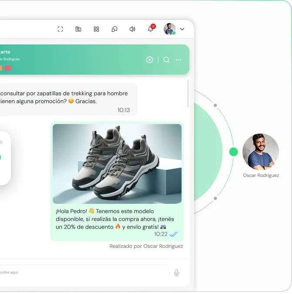The height and width of the screenshot is (294, 292).
Task: Open the apps grid icon
Action: (x=96, y=29)
